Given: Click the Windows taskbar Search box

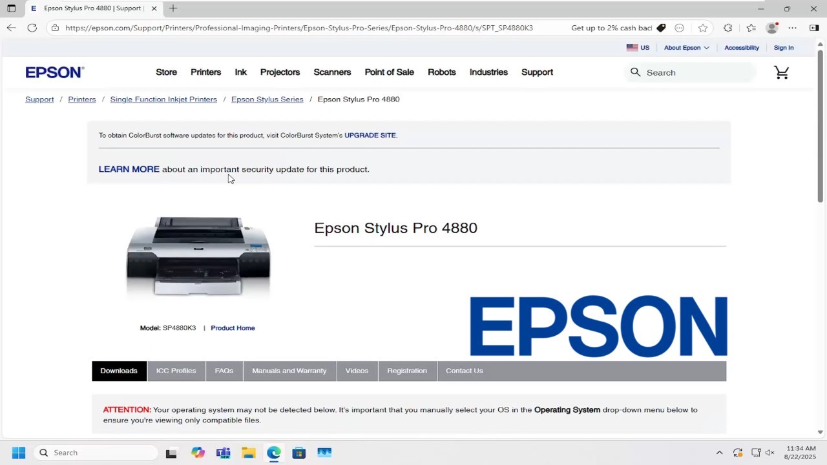Looking at the screenshot, I should [95, 453].
